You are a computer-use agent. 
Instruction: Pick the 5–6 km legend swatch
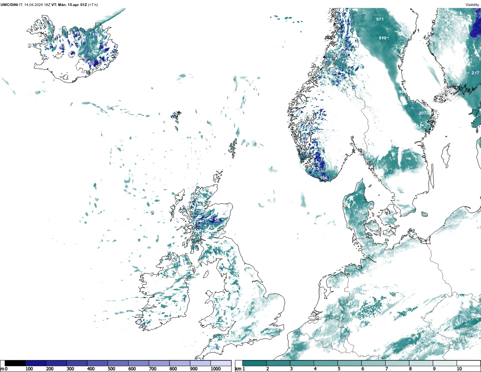pyautogui.click(x=349, y=363)
